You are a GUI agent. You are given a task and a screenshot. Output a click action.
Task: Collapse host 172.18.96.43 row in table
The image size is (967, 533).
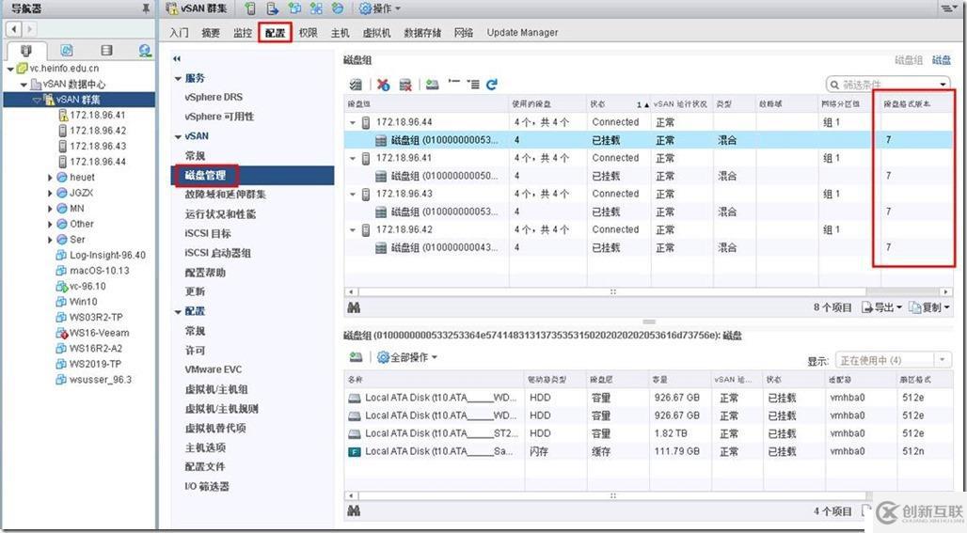click(353, 194)
